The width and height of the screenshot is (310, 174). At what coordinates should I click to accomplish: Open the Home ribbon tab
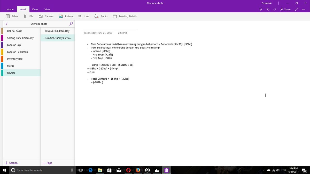(x=10, y=9)
